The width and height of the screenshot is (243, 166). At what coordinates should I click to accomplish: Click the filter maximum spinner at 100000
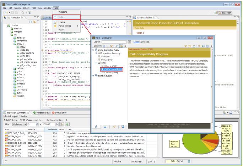click(57, 124)
